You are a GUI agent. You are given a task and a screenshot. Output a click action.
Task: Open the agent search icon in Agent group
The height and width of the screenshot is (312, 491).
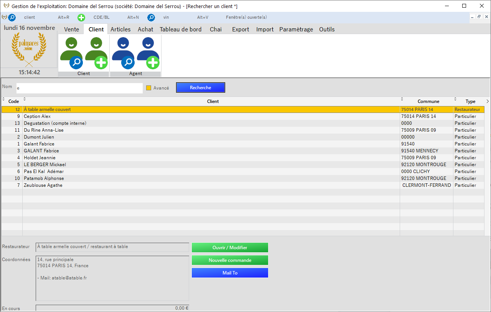tap(123, 52)
